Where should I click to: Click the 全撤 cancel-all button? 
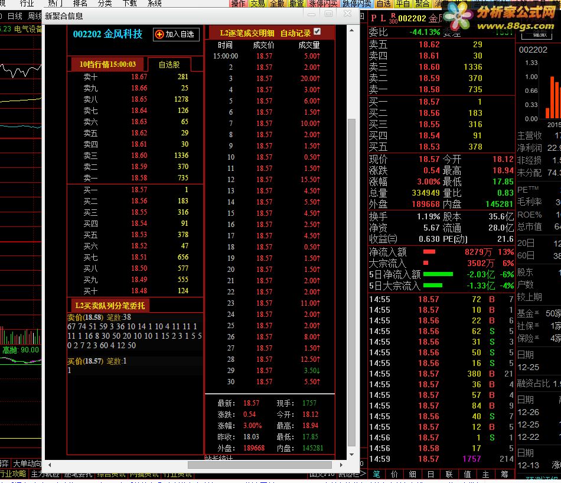(x=277, y=4)
